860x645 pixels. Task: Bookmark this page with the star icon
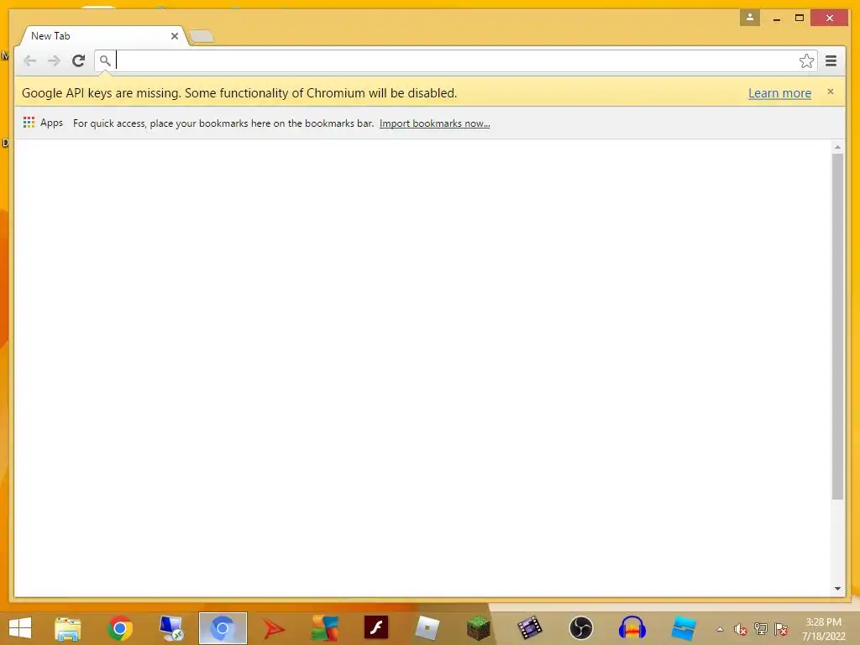[x=806, y=60]
